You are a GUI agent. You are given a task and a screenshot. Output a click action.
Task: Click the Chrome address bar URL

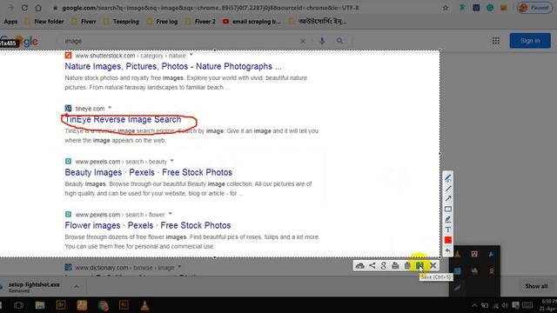point(211,8)
